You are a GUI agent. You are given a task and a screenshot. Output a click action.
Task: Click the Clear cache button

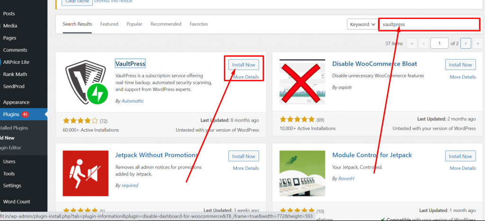coord(76,2)
